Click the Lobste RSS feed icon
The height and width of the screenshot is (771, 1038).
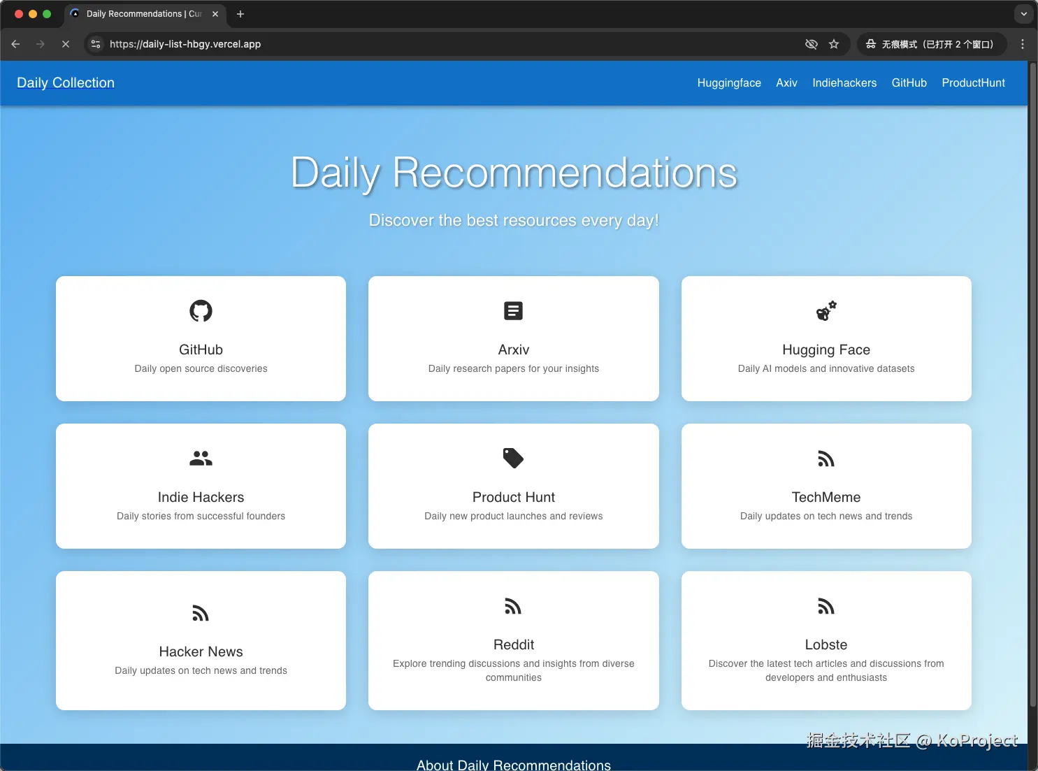tap(826, 606)
